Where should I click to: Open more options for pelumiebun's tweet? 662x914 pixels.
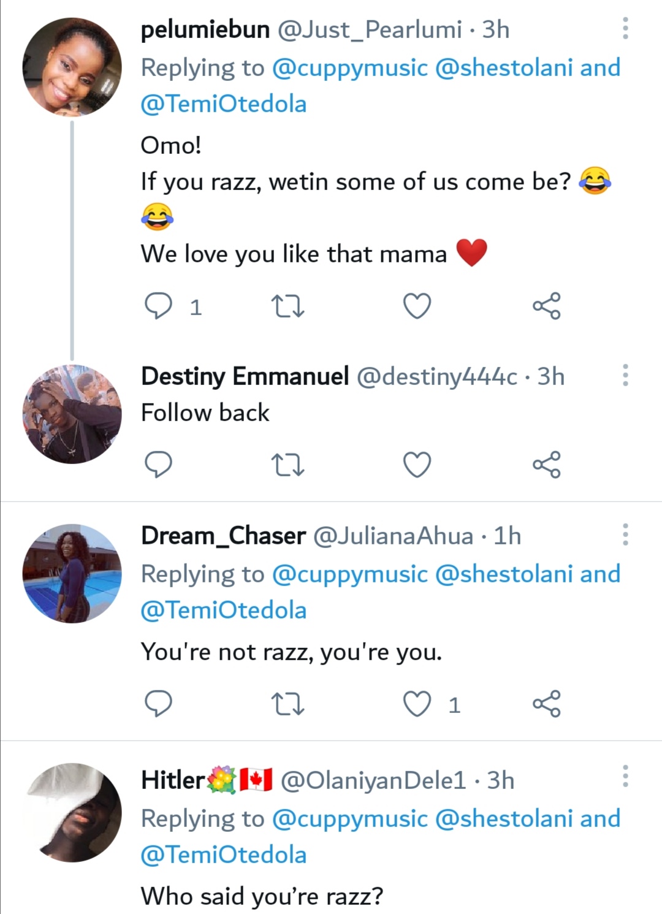(625, 28)
